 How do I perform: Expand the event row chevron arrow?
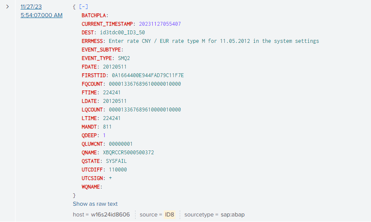coord(7,6)
